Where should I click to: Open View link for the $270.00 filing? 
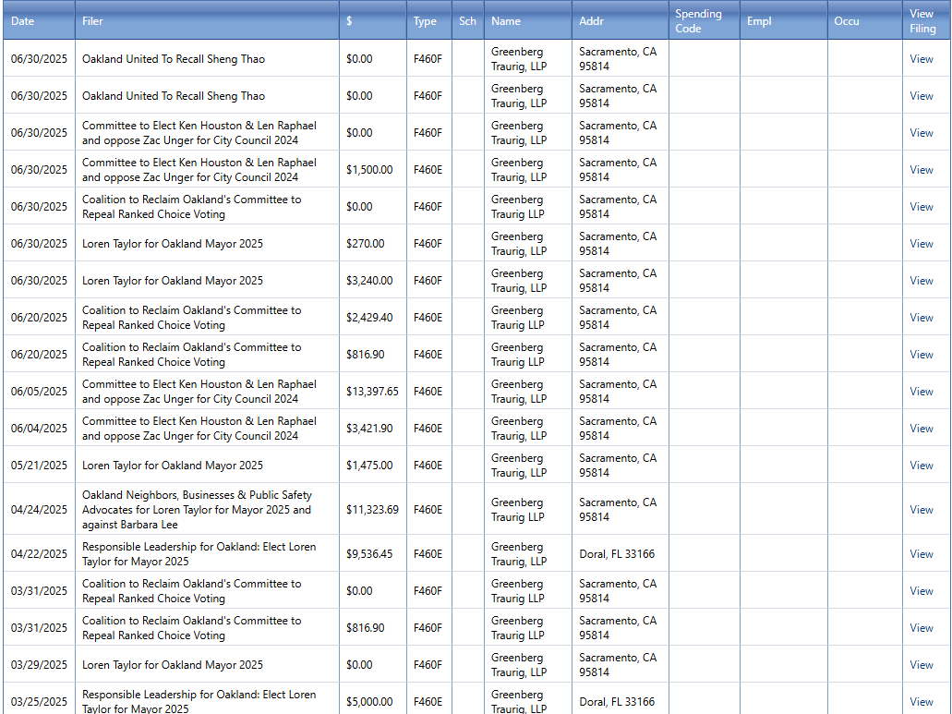click(921, 244)
